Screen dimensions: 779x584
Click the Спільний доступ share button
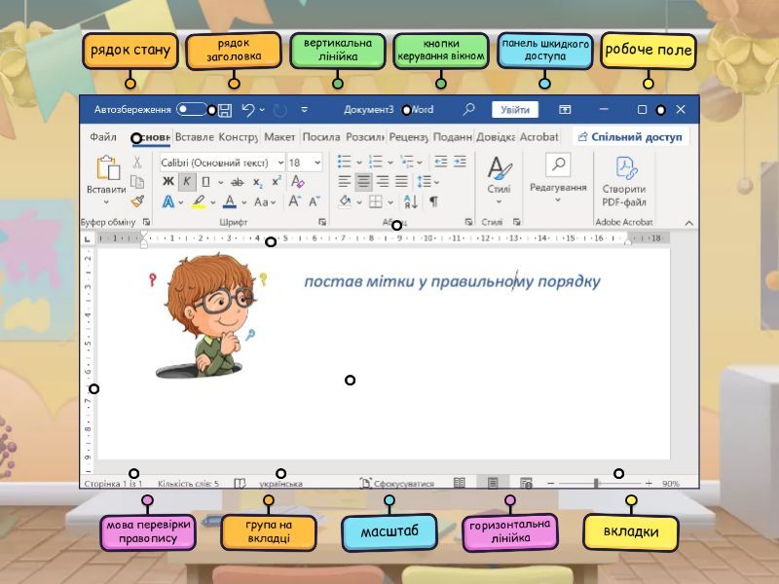[629, 137]
